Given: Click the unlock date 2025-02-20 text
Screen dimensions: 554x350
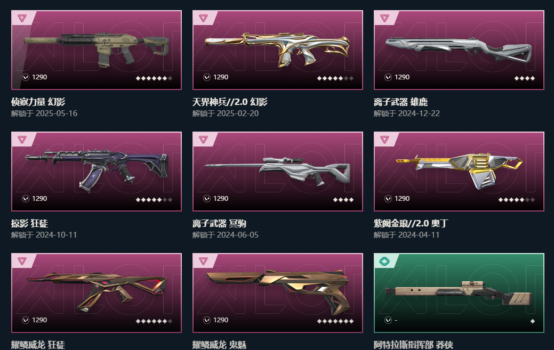Looking at the screenshot, I should (x=238, y=113).
